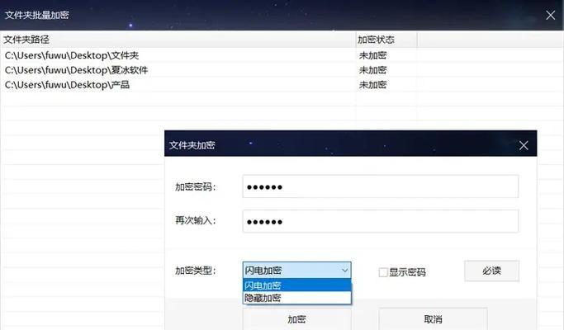Click 未加密 status of 夏冰软件 row
564x330 pixels.
pos(372,70)
